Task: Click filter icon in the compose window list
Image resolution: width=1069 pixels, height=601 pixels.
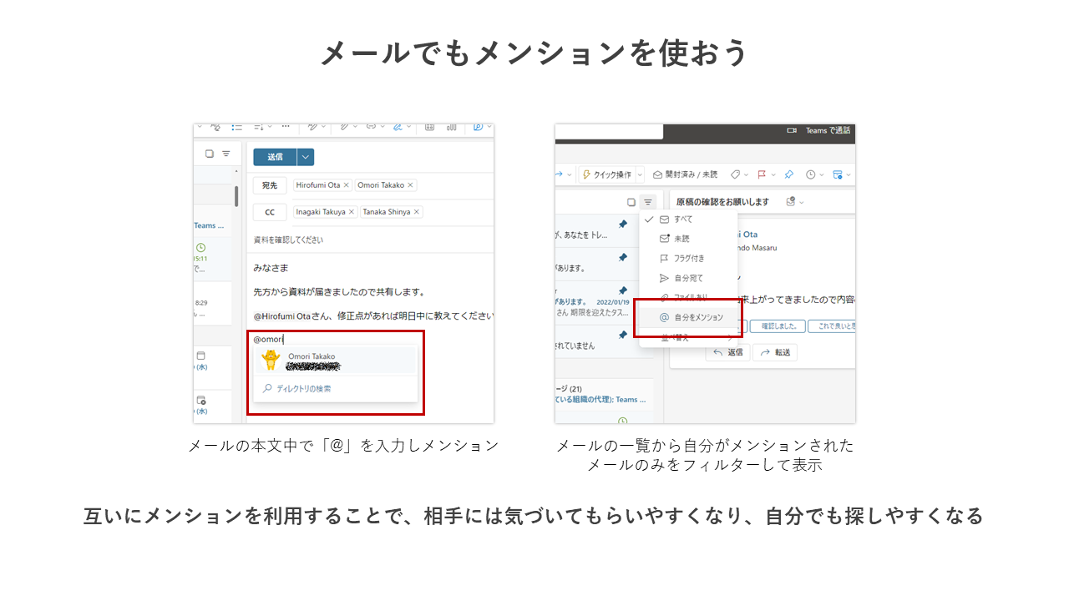Action: tap(226, 154)
